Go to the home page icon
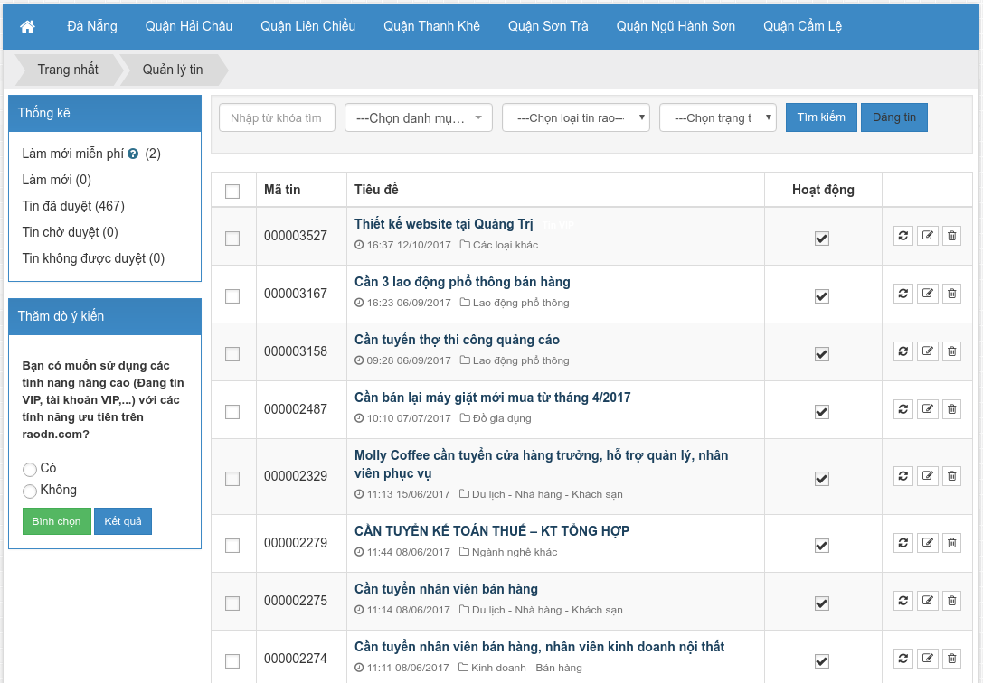Screen dimensions: 983x683 click(x=27, y=26)
